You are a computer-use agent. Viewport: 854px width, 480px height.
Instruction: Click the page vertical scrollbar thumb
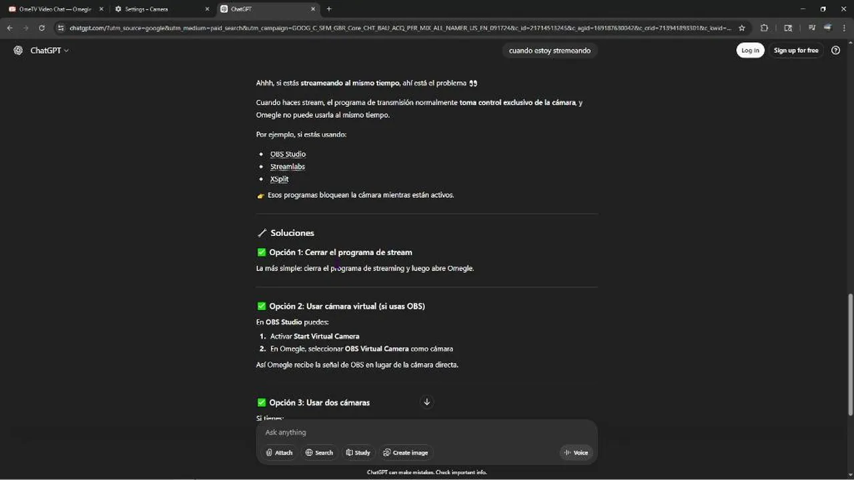tap(850, 355)
